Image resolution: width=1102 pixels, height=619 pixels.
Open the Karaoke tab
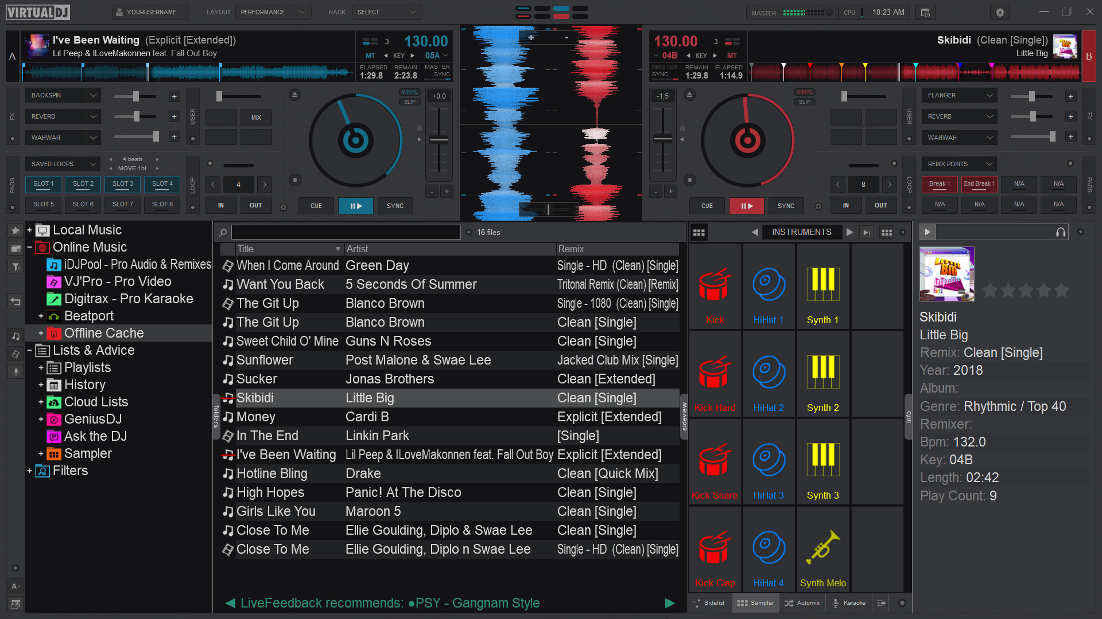[x=848, y=603]
